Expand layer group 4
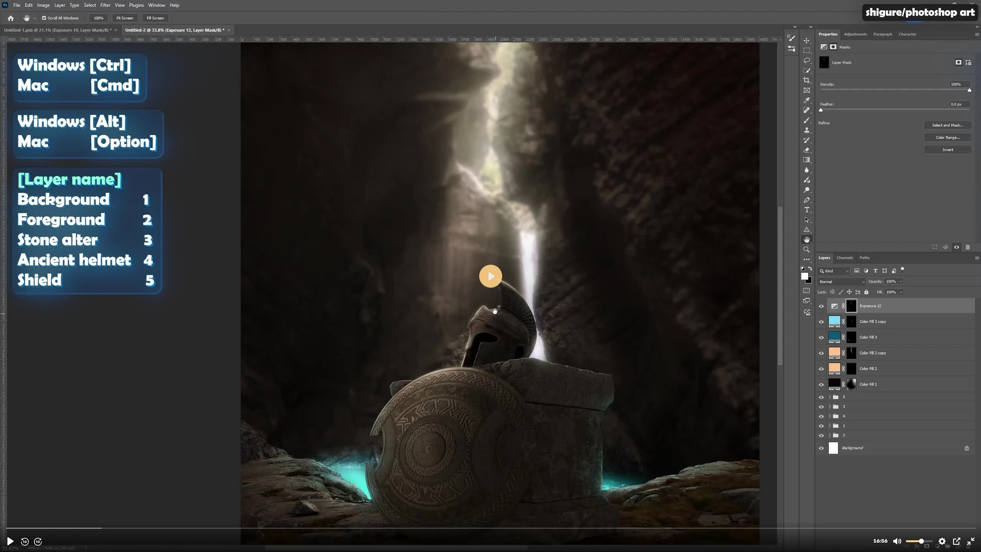This screenshot has height=552, width=981. click(x=830, y=416)
